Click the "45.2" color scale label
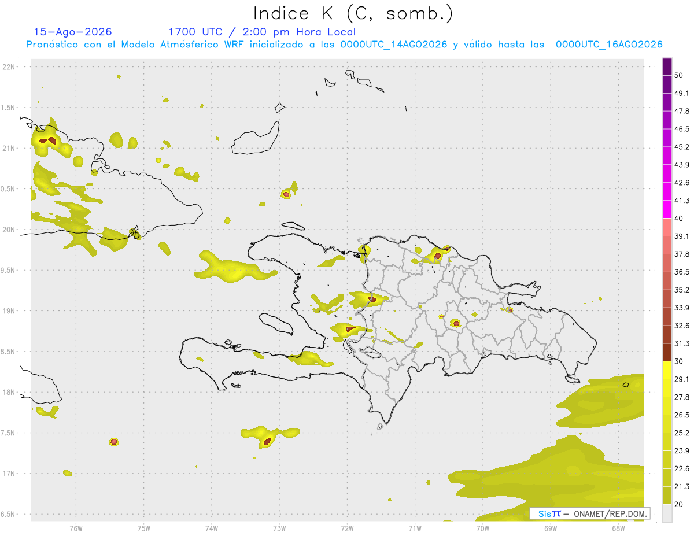This screenshot has height=536, width=694. [x=682, y=147]
